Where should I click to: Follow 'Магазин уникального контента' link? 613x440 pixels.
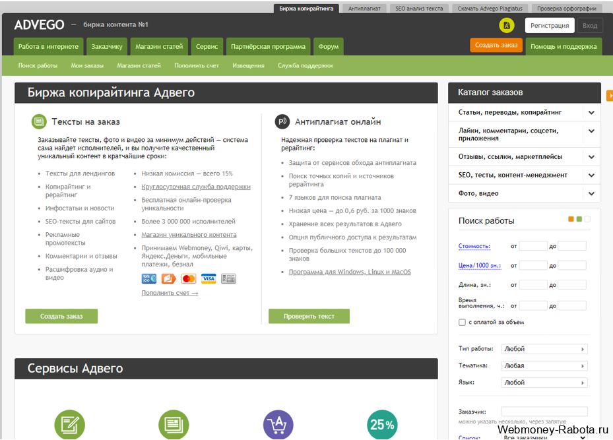click(x=189, y=235)
